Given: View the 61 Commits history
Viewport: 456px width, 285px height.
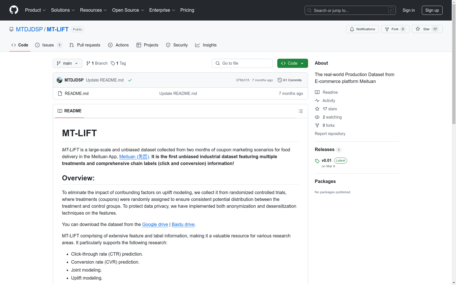Looking at the screenshot, I should (x=290, y=80).
